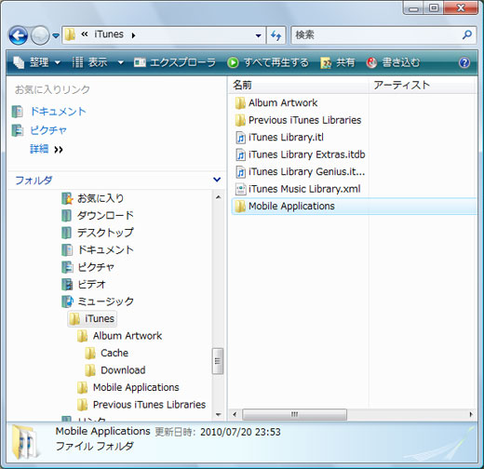Click the 書き込む burn toolbar button
The height and width of the screenshot is (469, 484).
click(393, 62)
